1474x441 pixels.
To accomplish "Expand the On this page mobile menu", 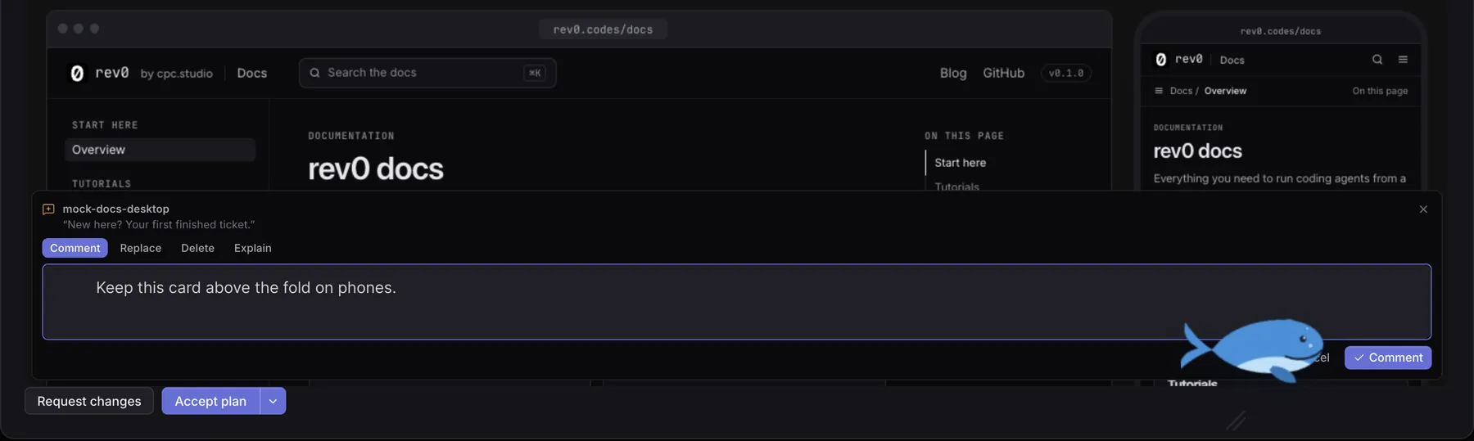I will point(1380,91).
